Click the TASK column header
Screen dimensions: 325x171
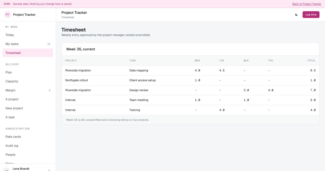point(133,60)
